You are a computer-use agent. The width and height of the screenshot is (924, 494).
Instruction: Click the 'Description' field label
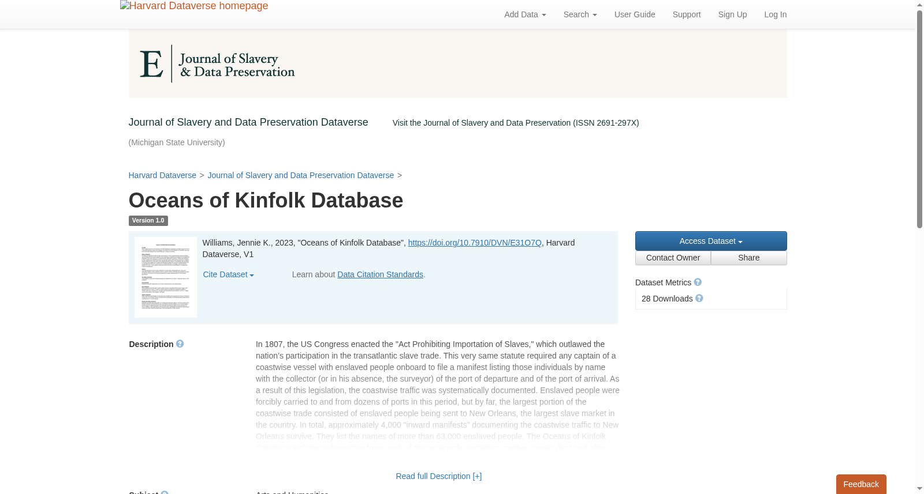(x=151, y=344)
